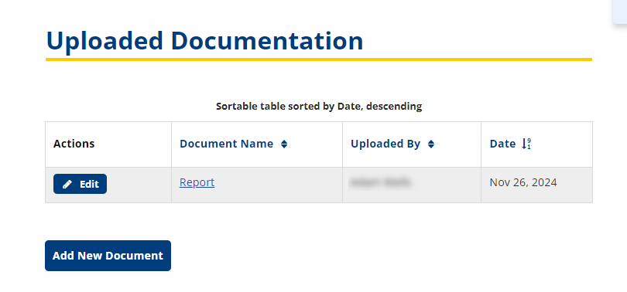Sort table by Uploaded By header text
The width and height of the screenshot is (627, 292).
pos(385,144)
